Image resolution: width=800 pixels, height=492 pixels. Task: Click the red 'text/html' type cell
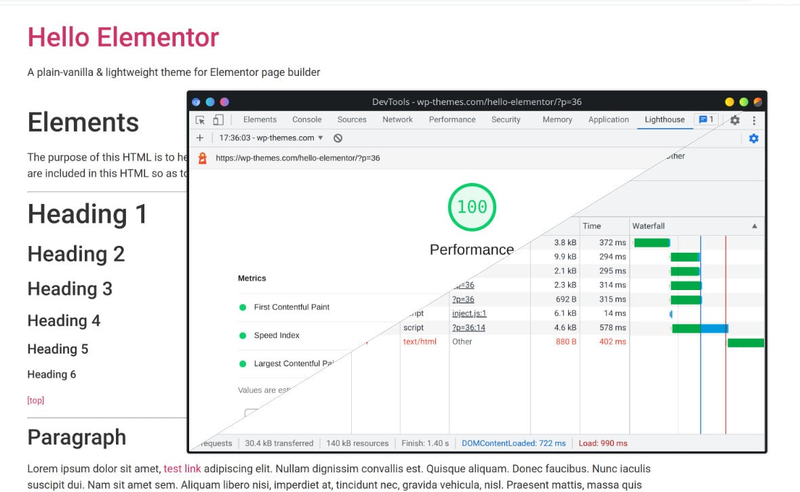pyautogui.click(x=420, y=342)
